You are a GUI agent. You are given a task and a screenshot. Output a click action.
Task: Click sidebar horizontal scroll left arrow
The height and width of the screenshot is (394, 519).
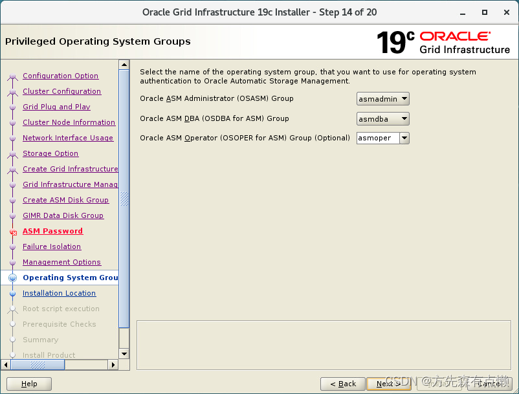point(6,365)
